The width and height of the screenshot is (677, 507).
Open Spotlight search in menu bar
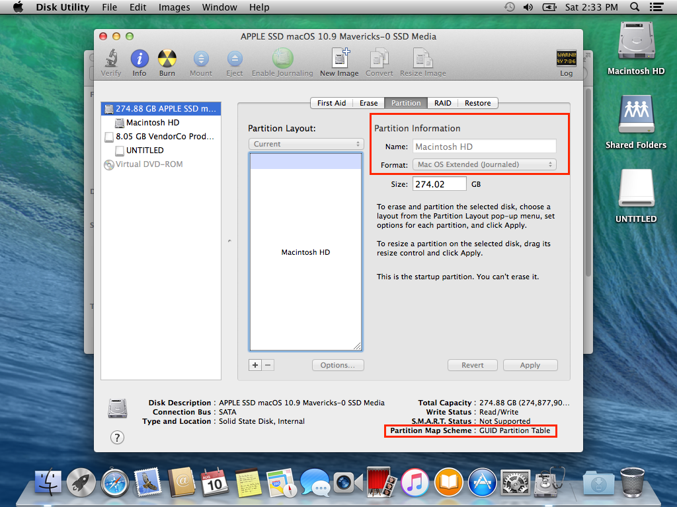(x=634, y=7)
